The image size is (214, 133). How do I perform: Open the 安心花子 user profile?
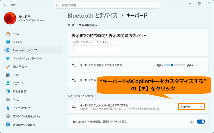click(25, 18)
